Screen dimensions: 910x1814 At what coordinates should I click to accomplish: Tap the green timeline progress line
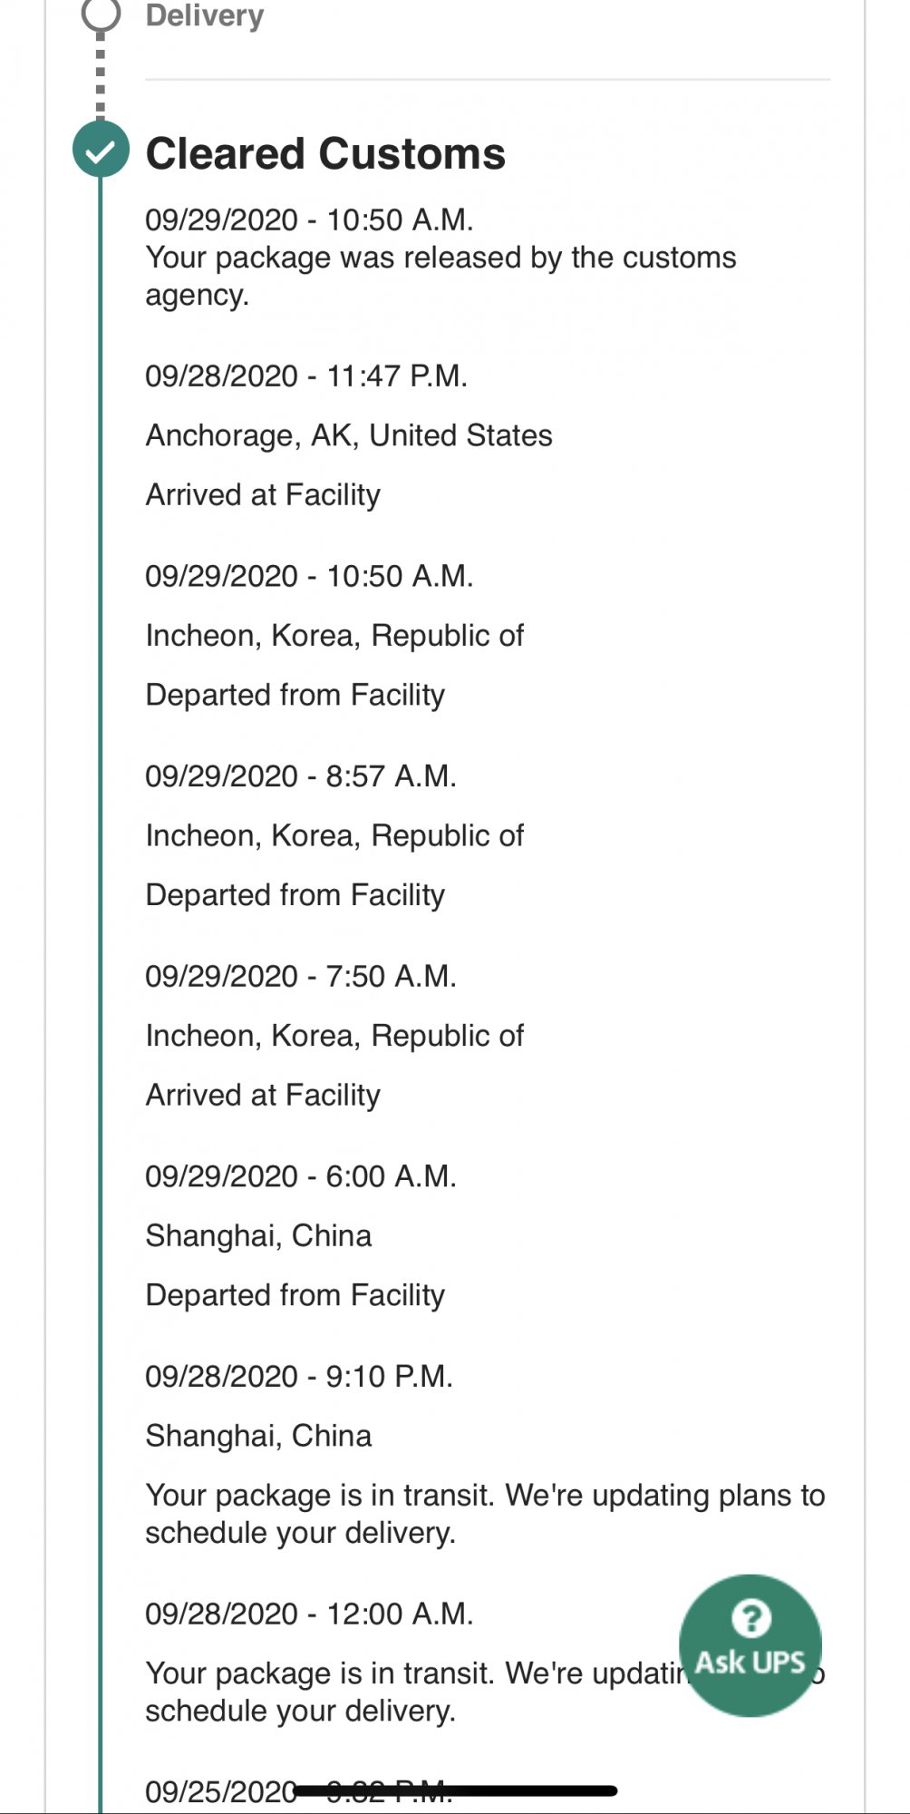click(101, 998)
